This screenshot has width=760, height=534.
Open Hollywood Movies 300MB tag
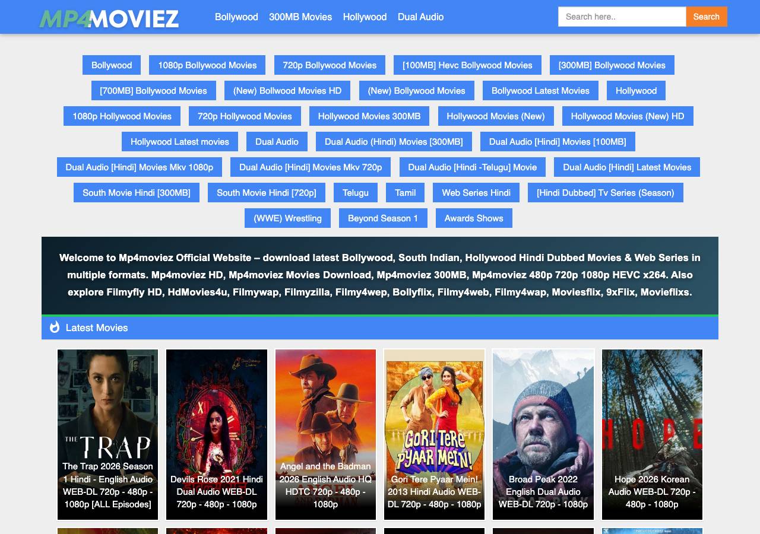point(369,116)
